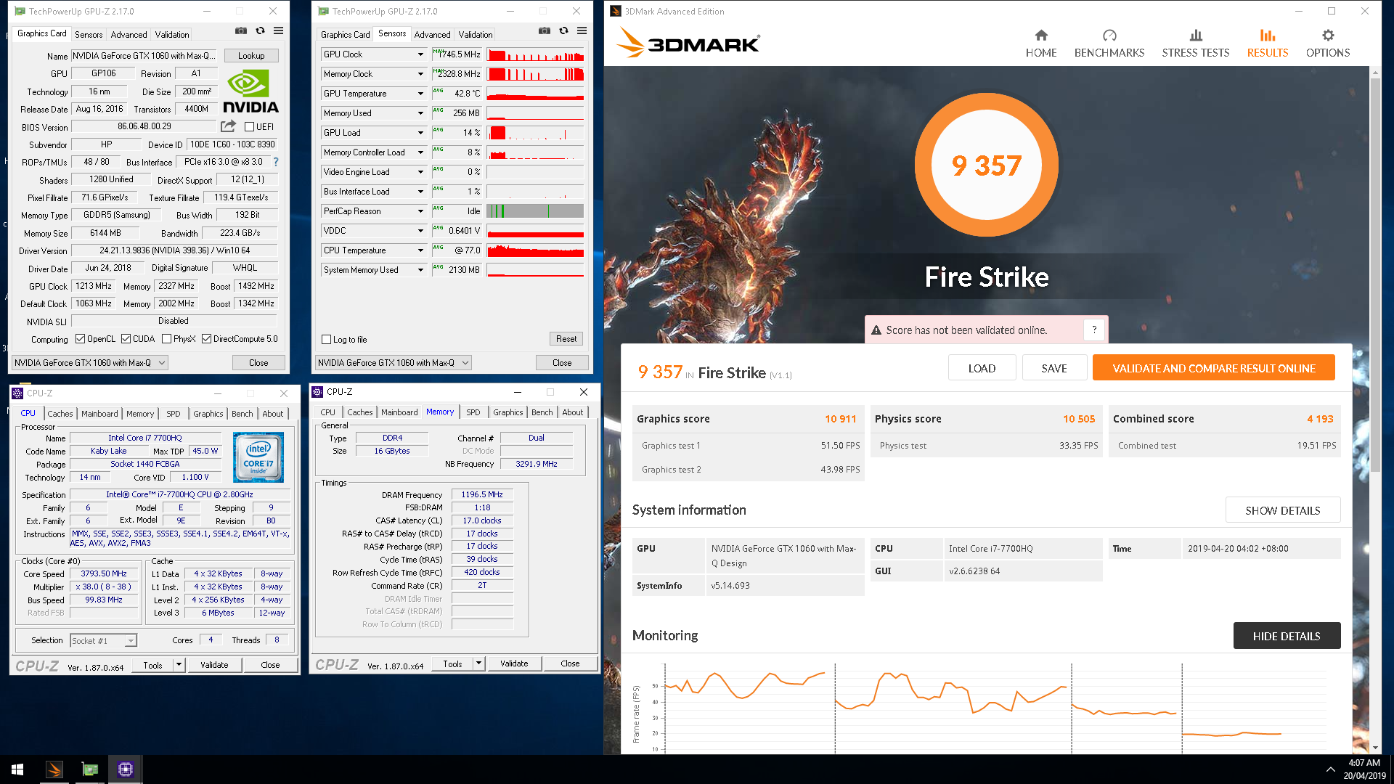Toggle the OpenCL checkbox
Image resolution: width=1394 pixels, height=784 pixels.
click(81, 339)
